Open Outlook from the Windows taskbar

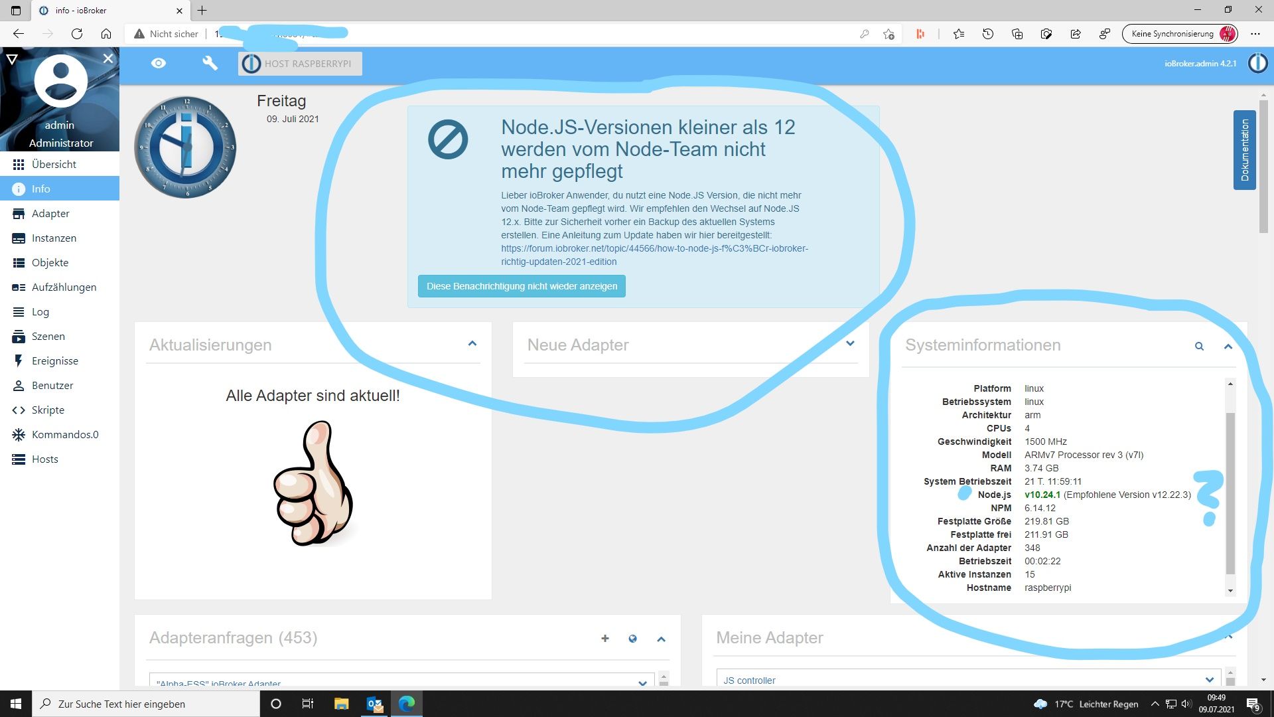coord(374,704)
